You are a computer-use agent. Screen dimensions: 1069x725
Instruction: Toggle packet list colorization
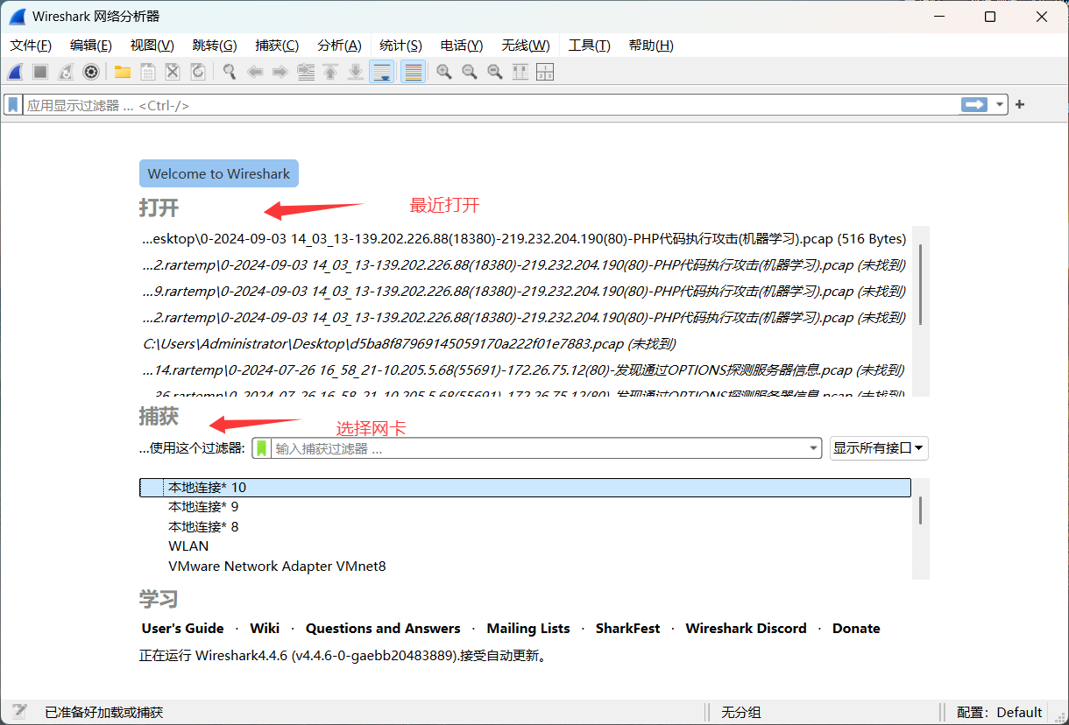(414, 72)
